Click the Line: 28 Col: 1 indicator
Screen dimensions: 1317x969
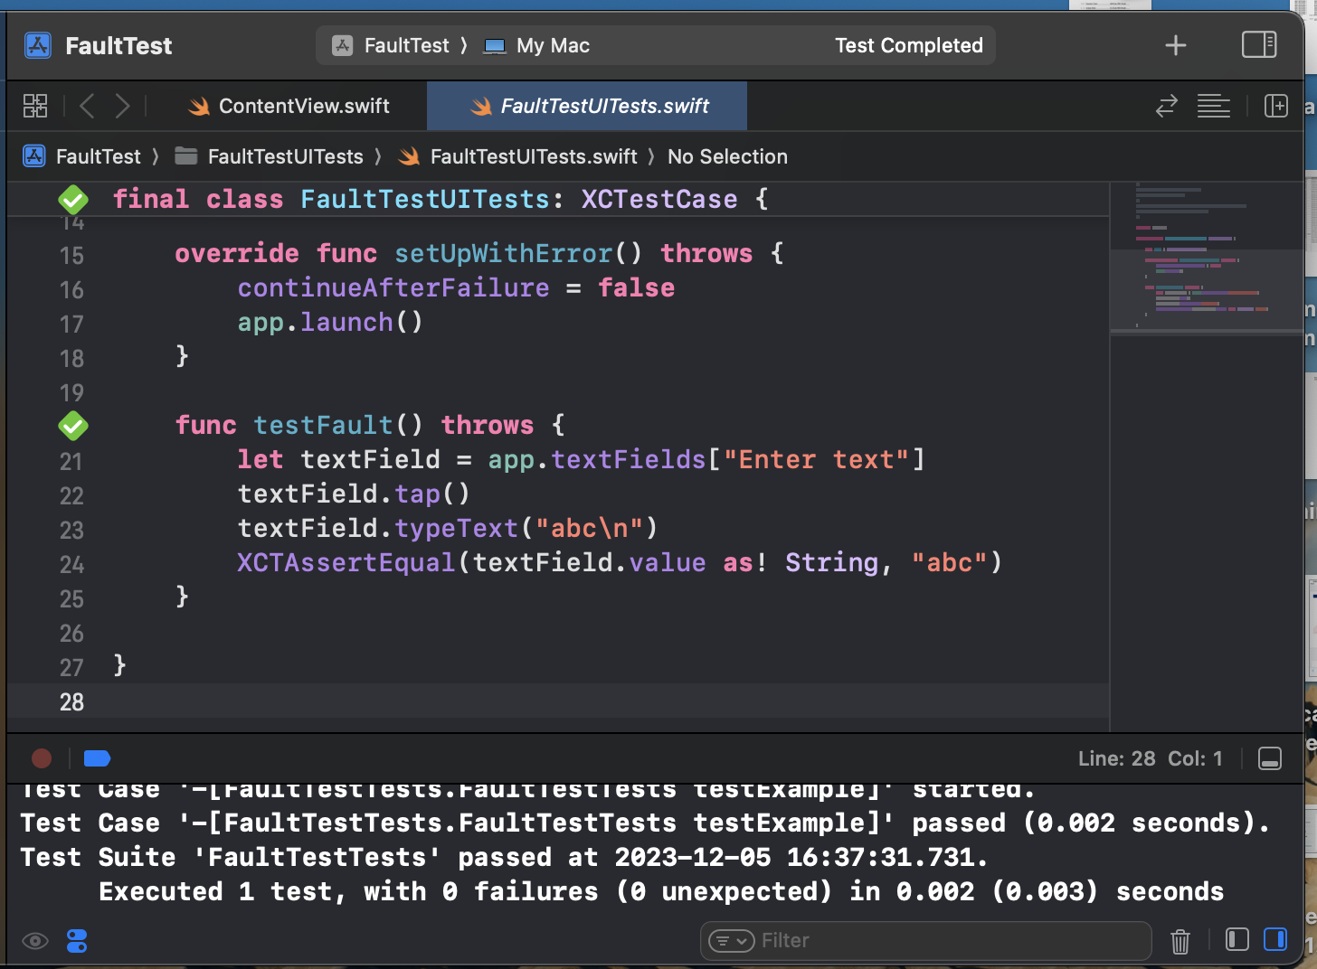click(1150, 758)
